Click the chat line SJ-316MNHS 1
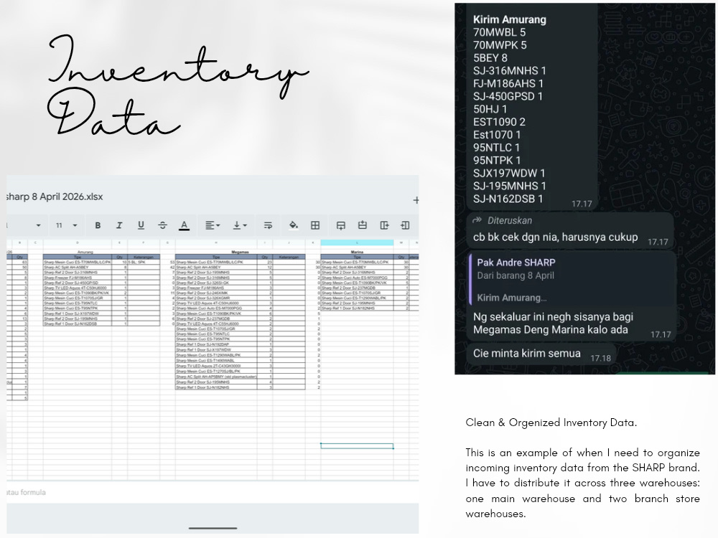The height and width of the screenshot is (538, 718). (509, 71)
